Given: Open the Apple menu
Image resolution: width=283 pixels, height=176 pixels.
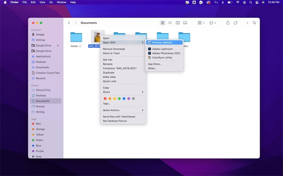Looking at the screenshot, I should coord(5,2).
